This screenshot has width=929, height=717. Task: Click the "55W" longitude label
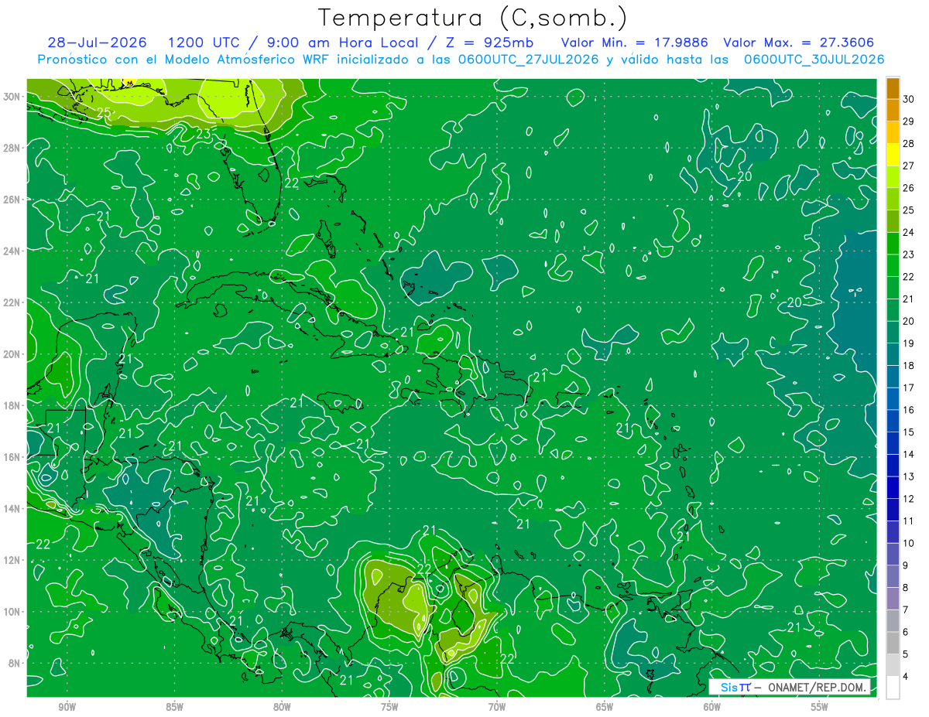(x=820, y=707)
